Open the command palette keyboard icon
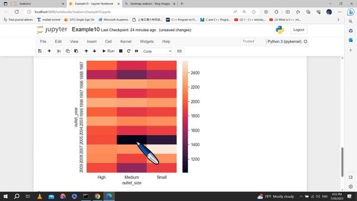Image resolution: width=357 pixels, height=201 pixels. (x=180, y=51)
